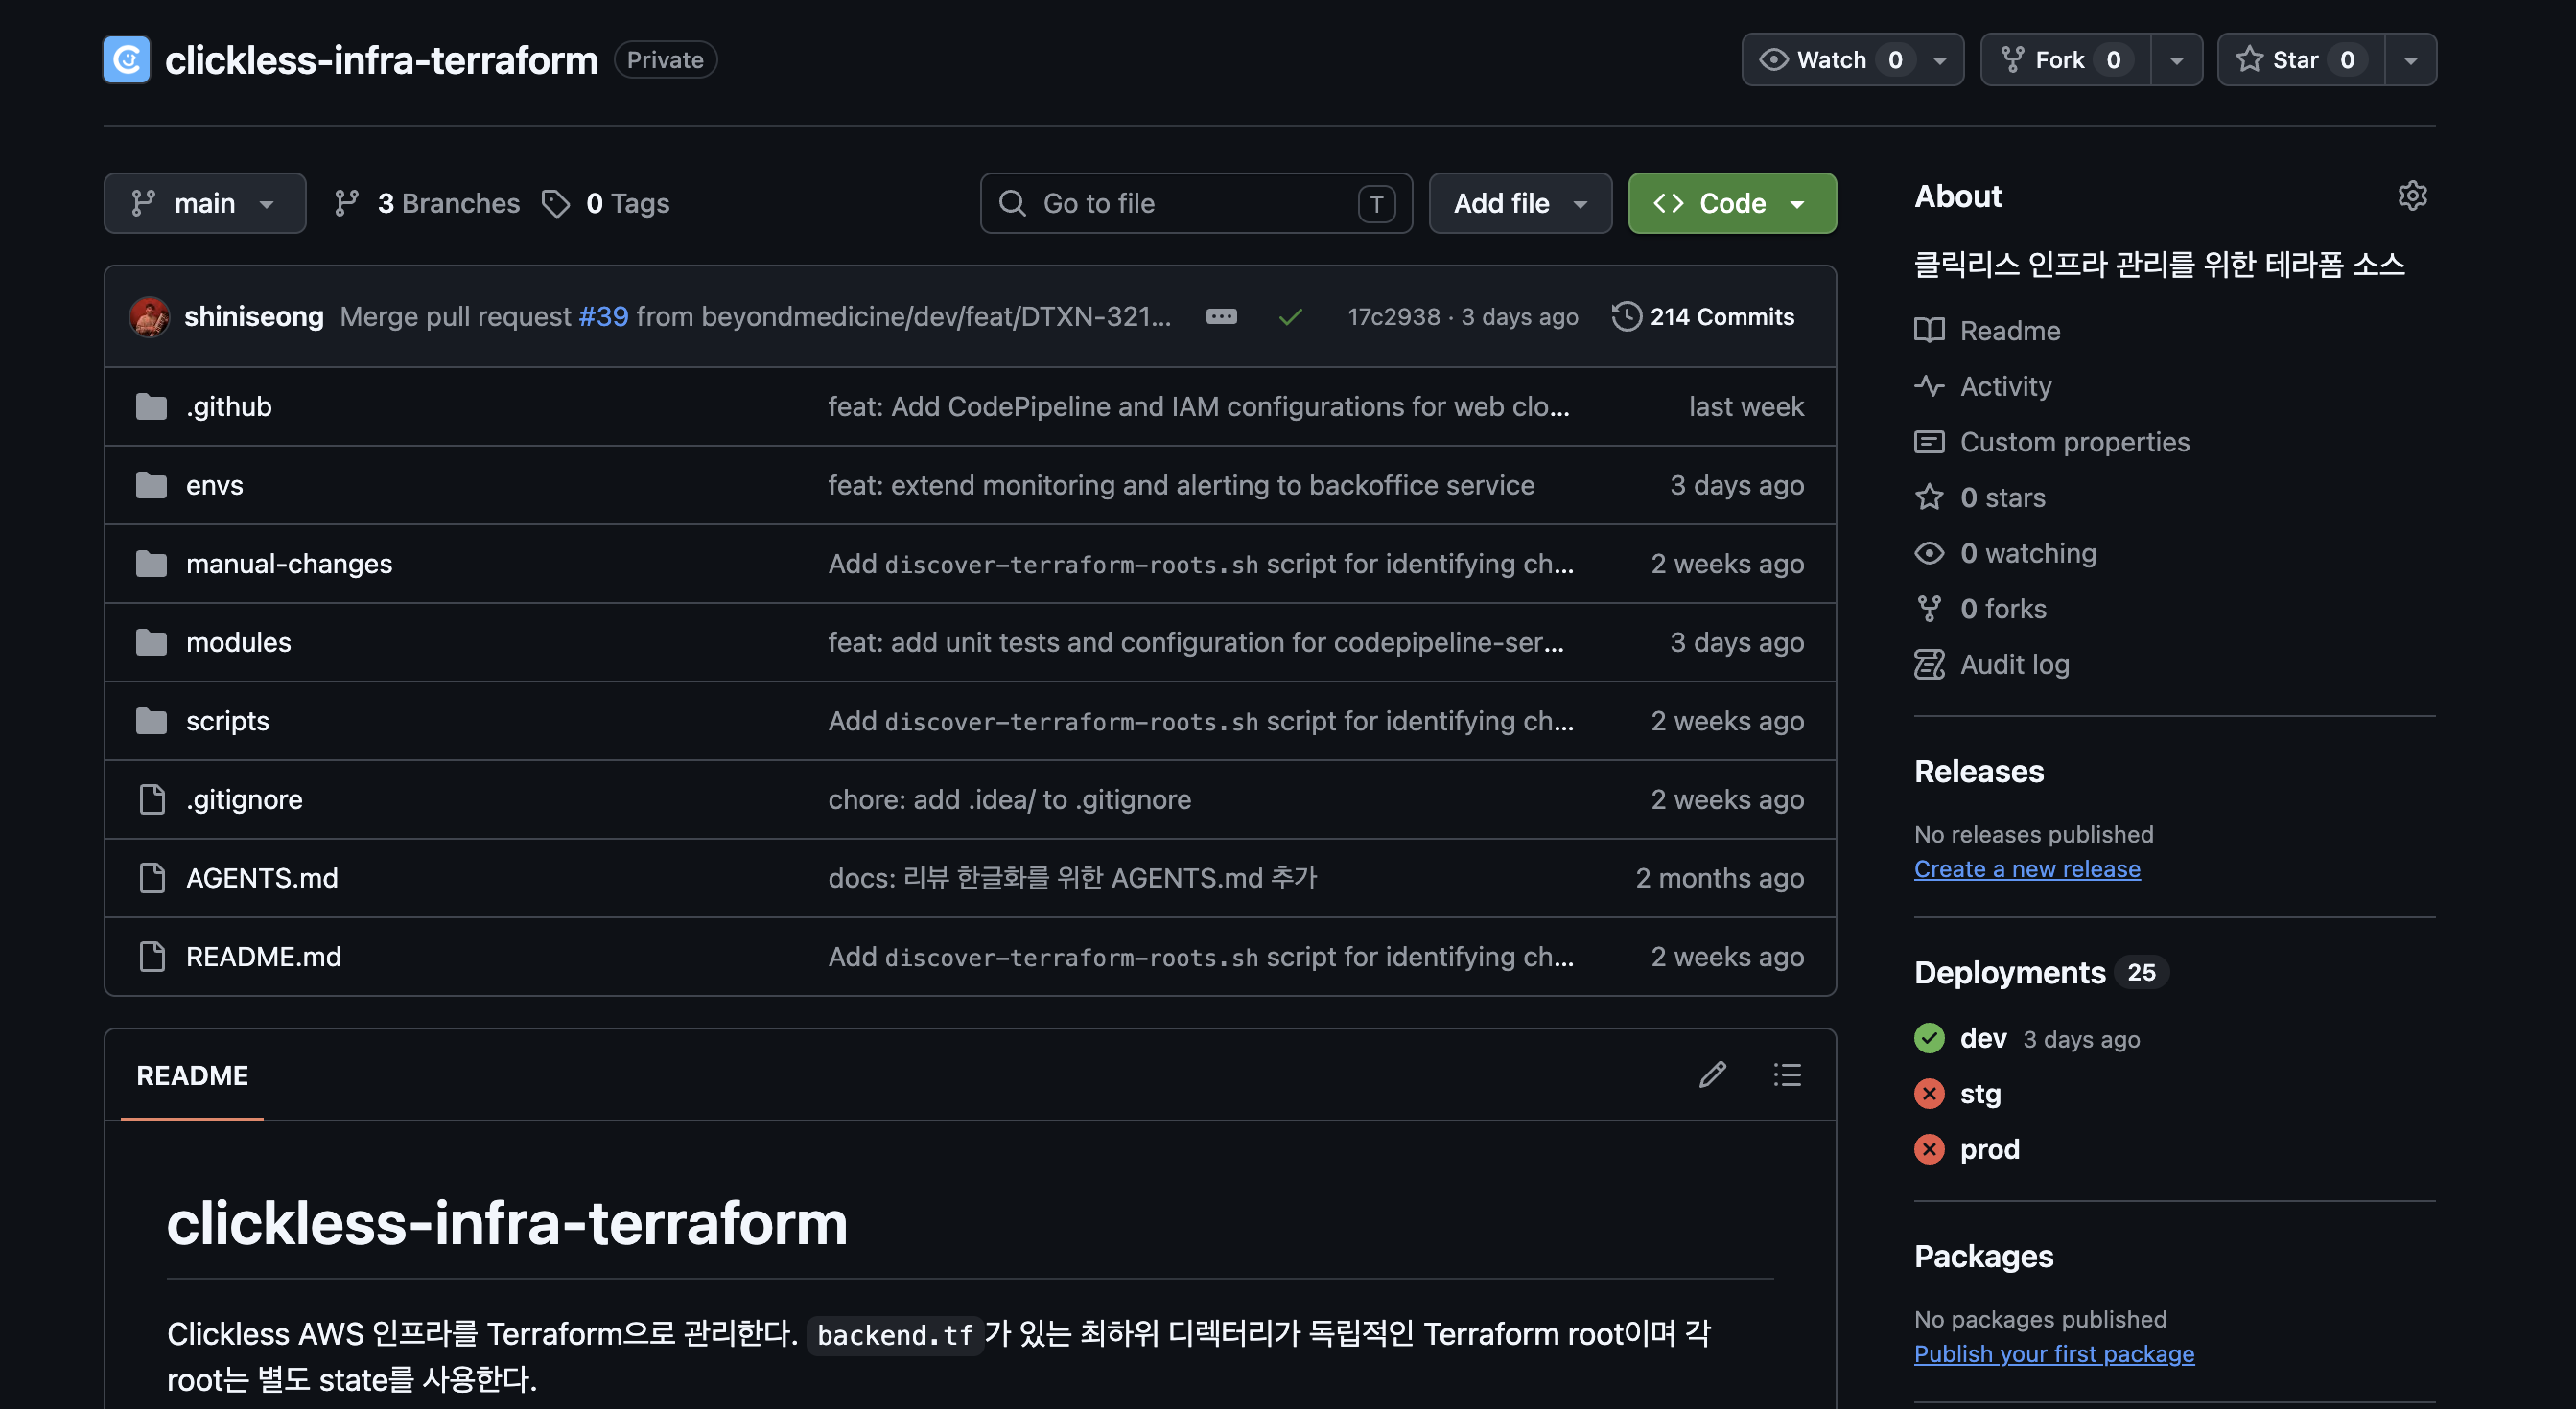Viewport: 2576px width, 1409px height.
Task: Open the AGENTS.md file
Action: click(x=262, y=878)
